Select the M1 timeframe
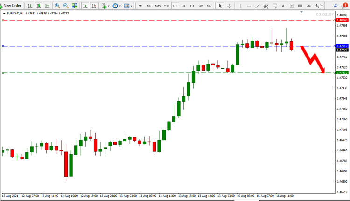350x201 pixels. tap(140, 6)
